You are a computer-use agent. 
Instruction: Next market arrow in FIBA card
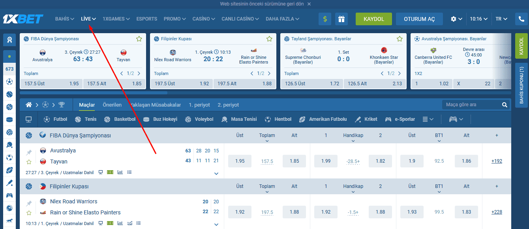point(139,73)
